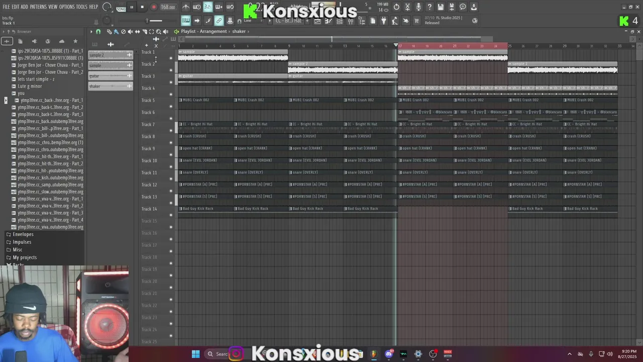Click the metronome icon in the top toolbar

(186, 7)
